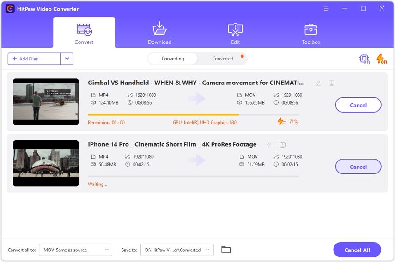Viewport: 395px width, 262px height.
Task: Edit the Gimbal VS Handheld title (pencil icon)
Action: pyautogui.click(x=318, y=83)
